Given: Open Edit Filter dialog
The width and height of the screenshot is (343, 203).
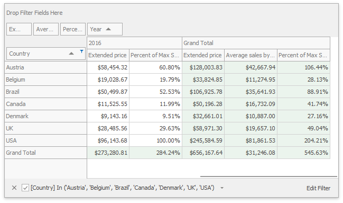Looking at the screenshot, I should pyautogui.click(x=318, y=188).
